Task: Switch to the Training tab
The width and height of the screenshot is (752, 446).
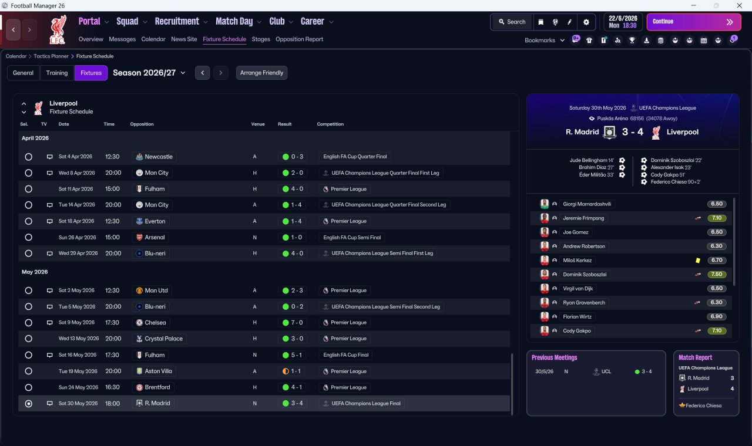Action: [57, 73]
